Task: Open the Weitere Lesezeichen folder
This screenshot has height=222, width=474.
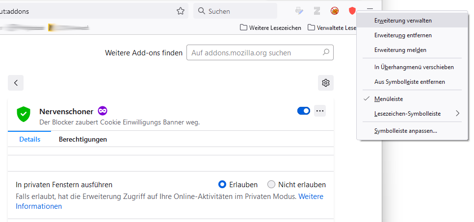Action: (270, 28)
